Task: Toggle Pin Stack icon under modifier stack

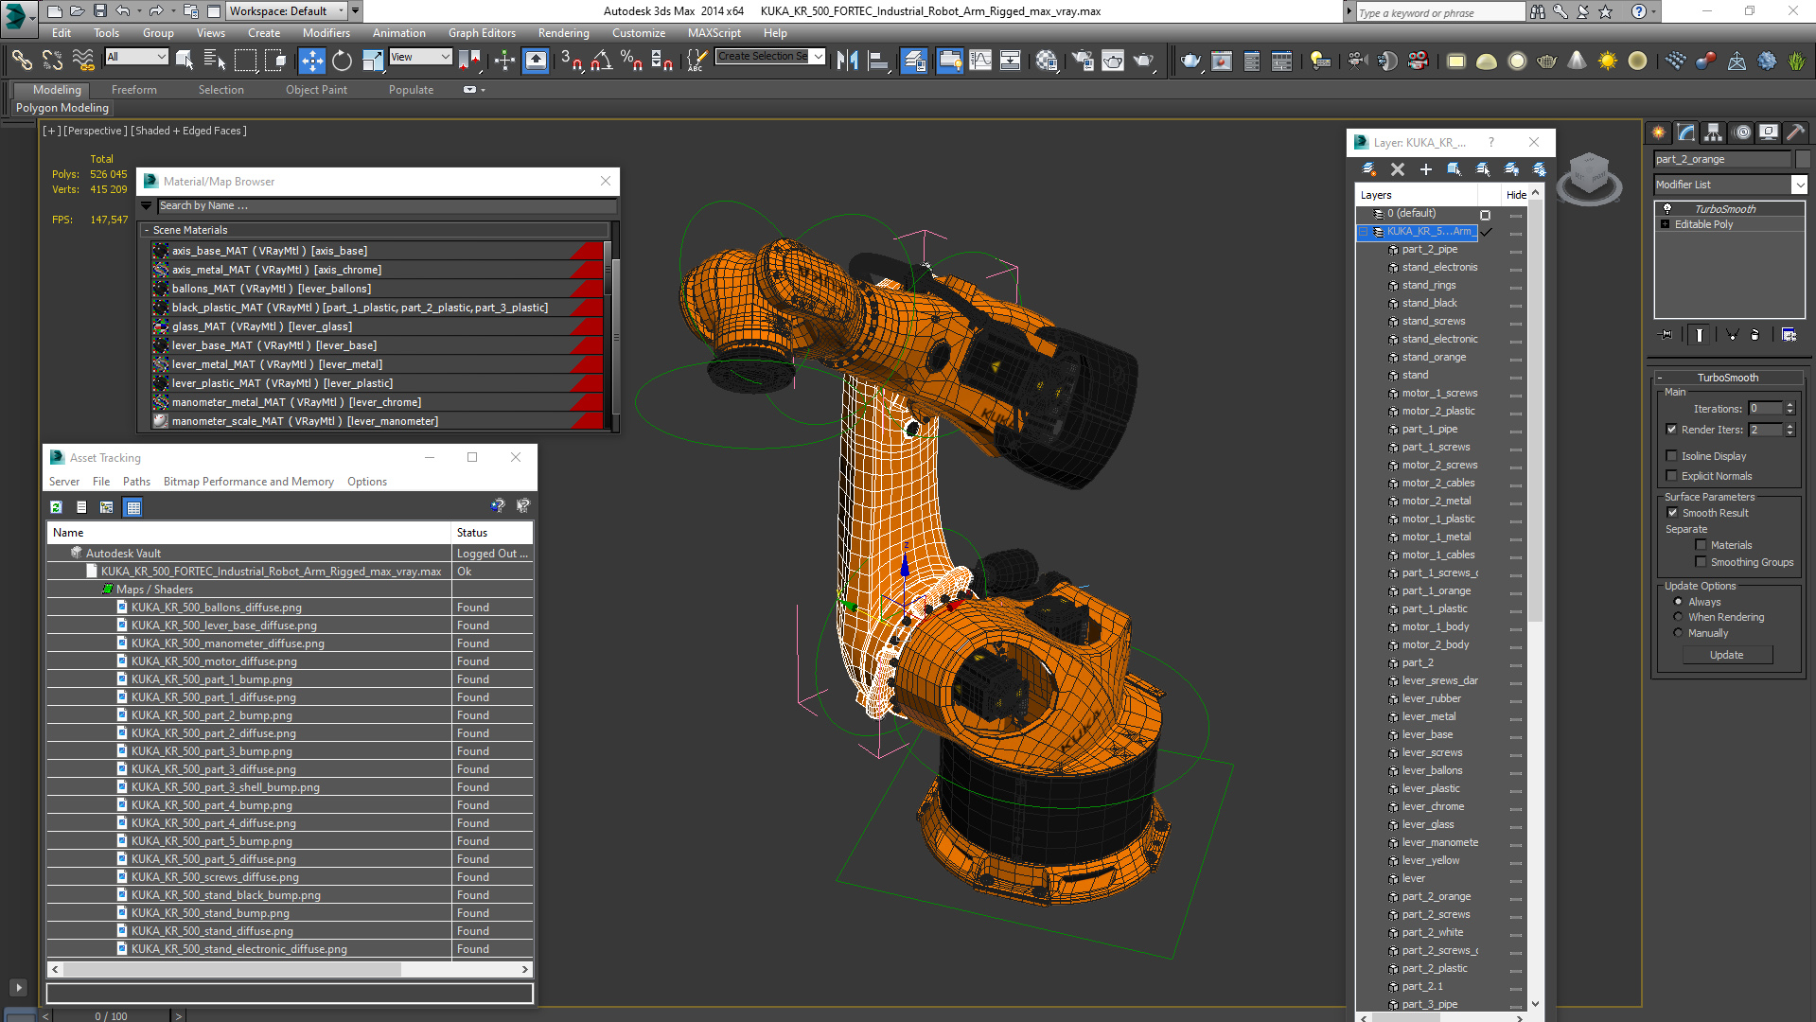Action: point(1666,334)
